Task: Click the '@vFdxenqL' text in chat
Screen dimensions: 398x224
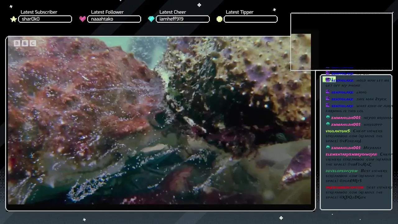Action: [x=350, y=141]
